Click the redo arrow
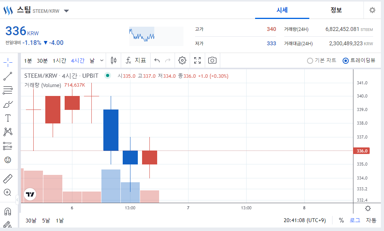The width and height of the screenshot is (384, 231). click(x=168, y=60)
